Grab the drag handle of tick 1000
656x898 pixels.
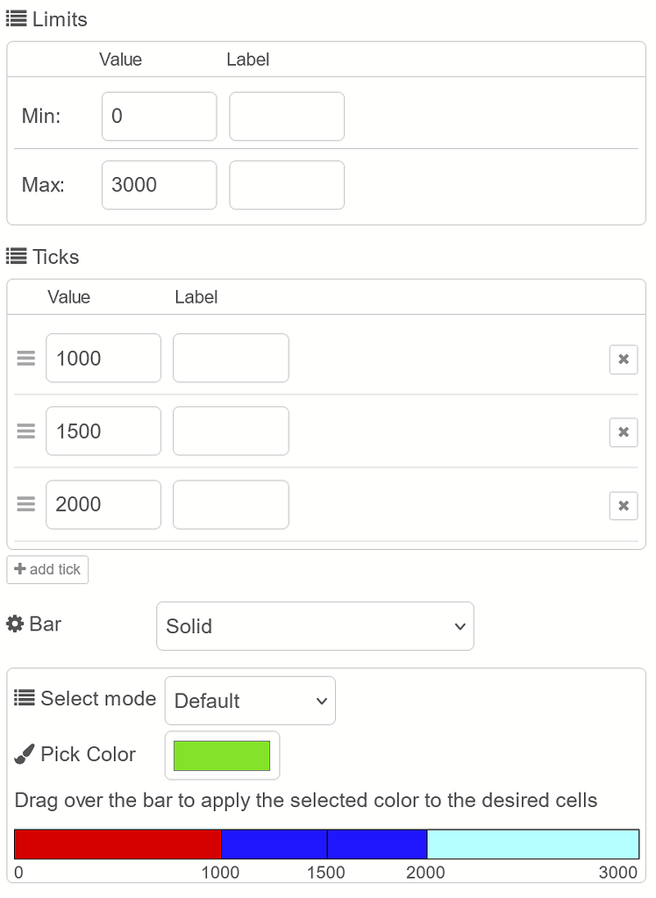pos(26,359)
